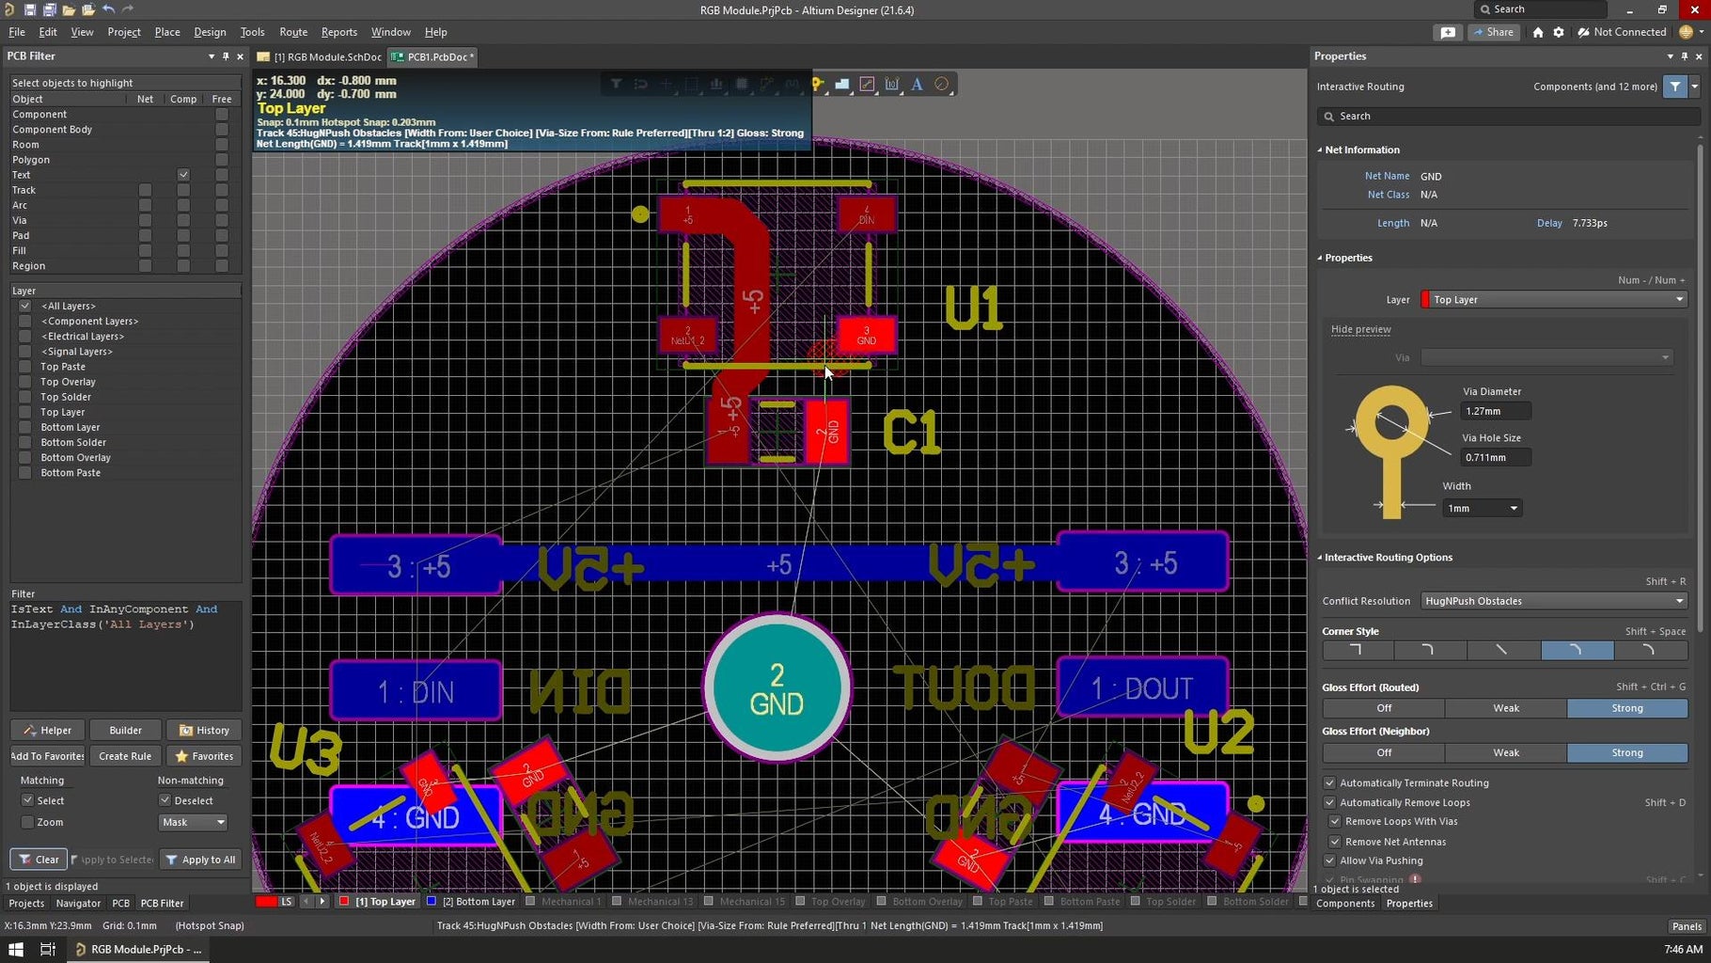Click the Create Rule button
This screenshot has height=963, width=1711.
125,755
